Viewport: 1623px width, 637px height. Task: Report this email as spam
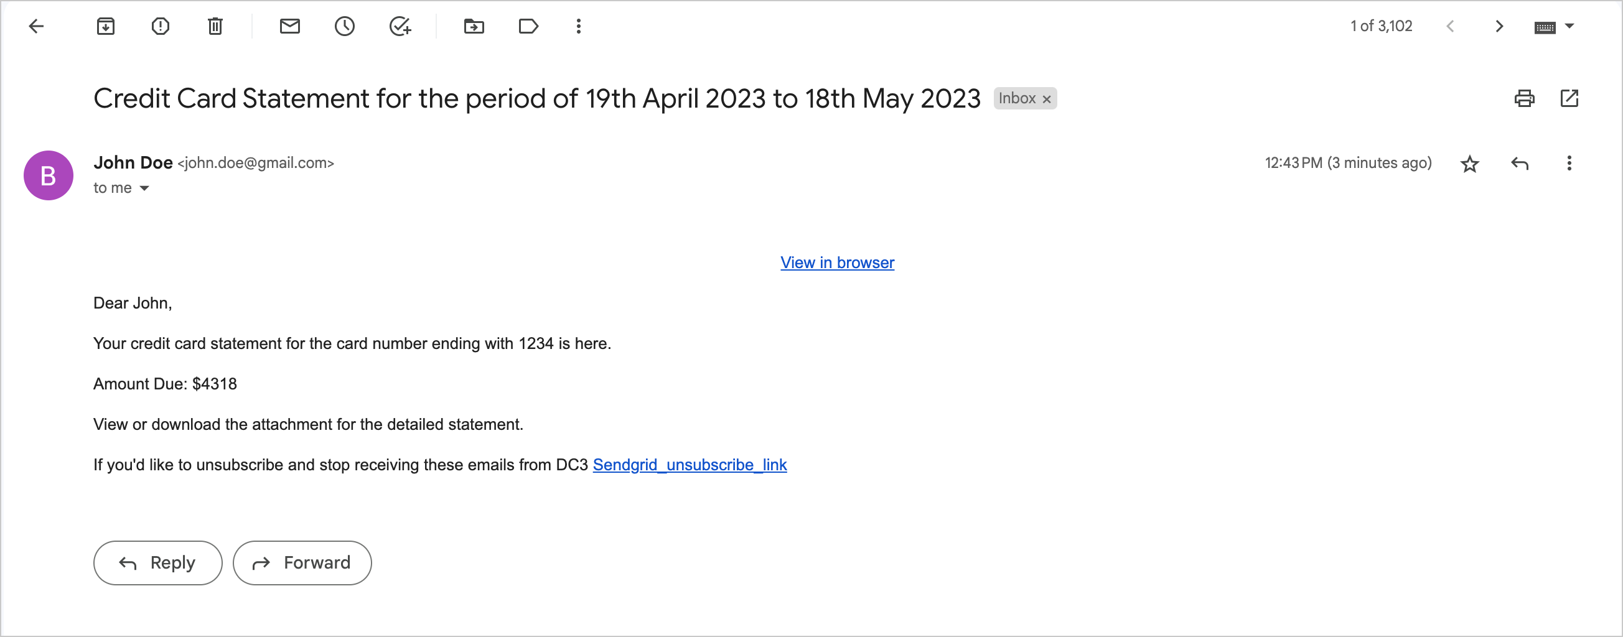click(x=160, y=27)
